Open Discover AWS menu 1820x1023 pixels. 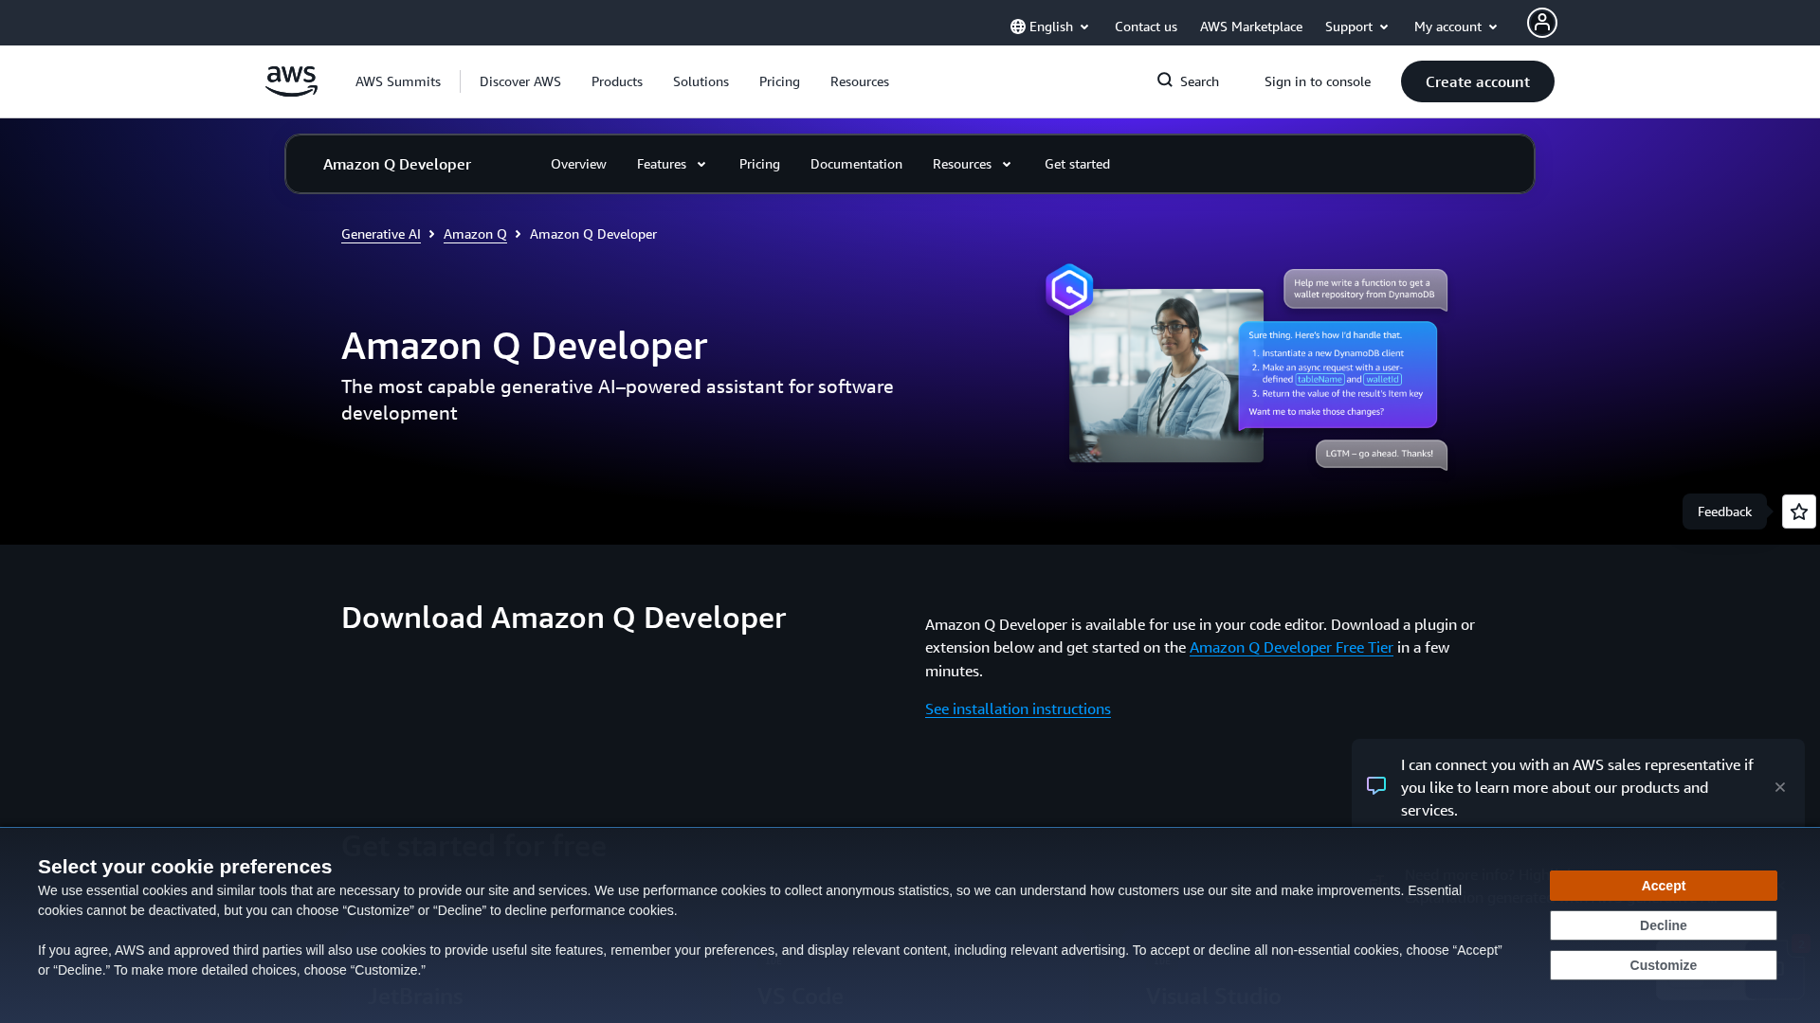[x=520, y=81]
